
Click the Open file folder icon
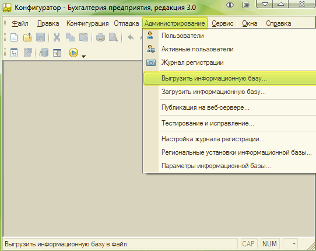[x=27, y=37]
